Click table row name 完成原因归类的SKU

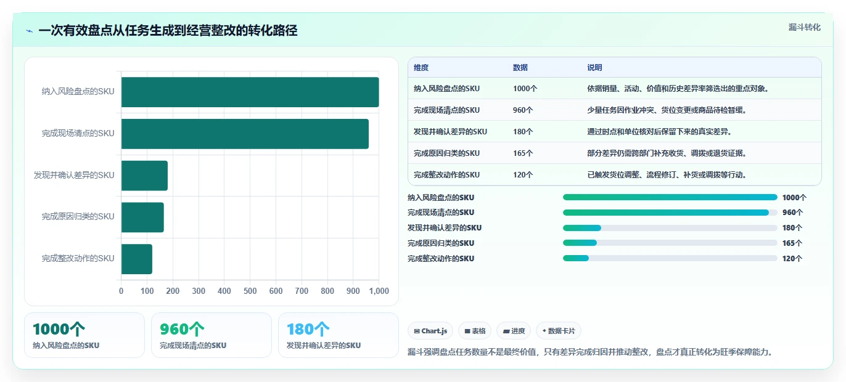(x=446, y=153)
